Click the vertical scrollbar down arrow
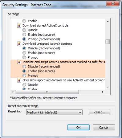The image size is (122, 138). [x=108, y=87]
